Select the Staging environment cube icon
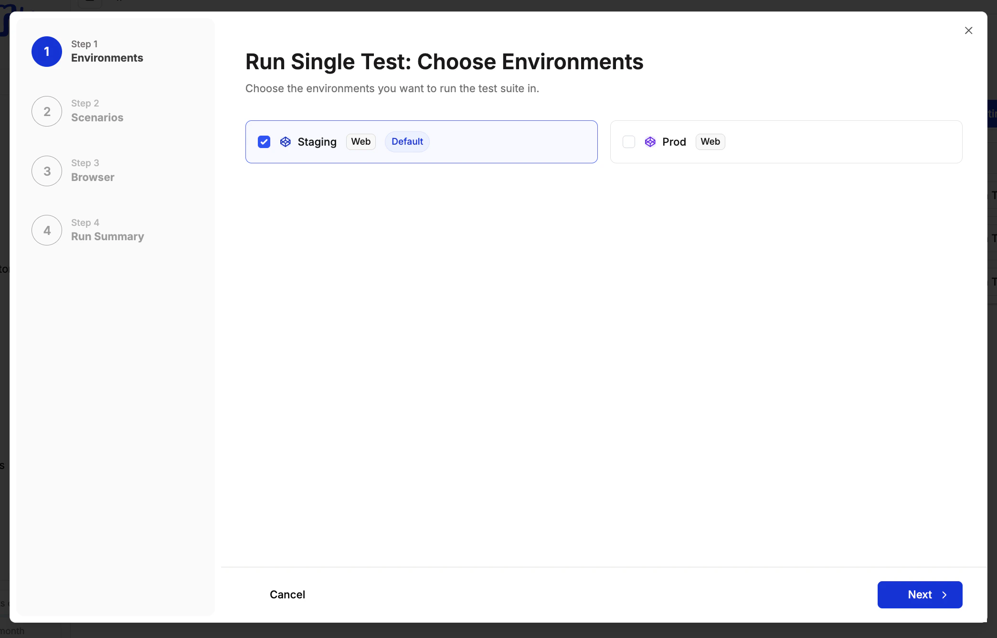The width and height of the screenshot is (997, 638). (x=285, y=141)
